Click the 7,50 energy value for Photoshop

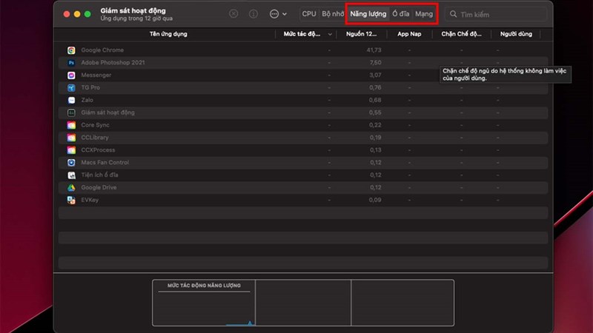375,62
